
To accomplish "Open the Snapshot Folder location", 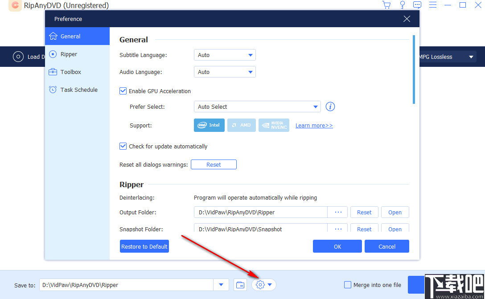I will click(x=395, y=229).
